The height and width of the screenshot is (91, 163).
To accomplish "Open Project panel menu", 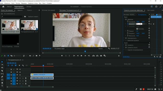I will tap(15, 10).
